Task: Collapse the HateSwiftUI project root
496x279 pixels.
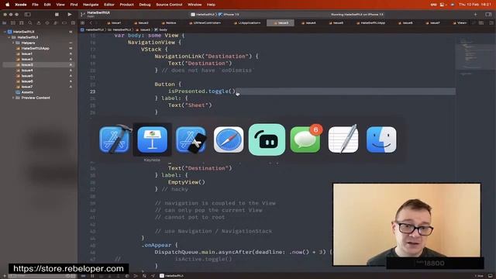Action: (5, 32)
